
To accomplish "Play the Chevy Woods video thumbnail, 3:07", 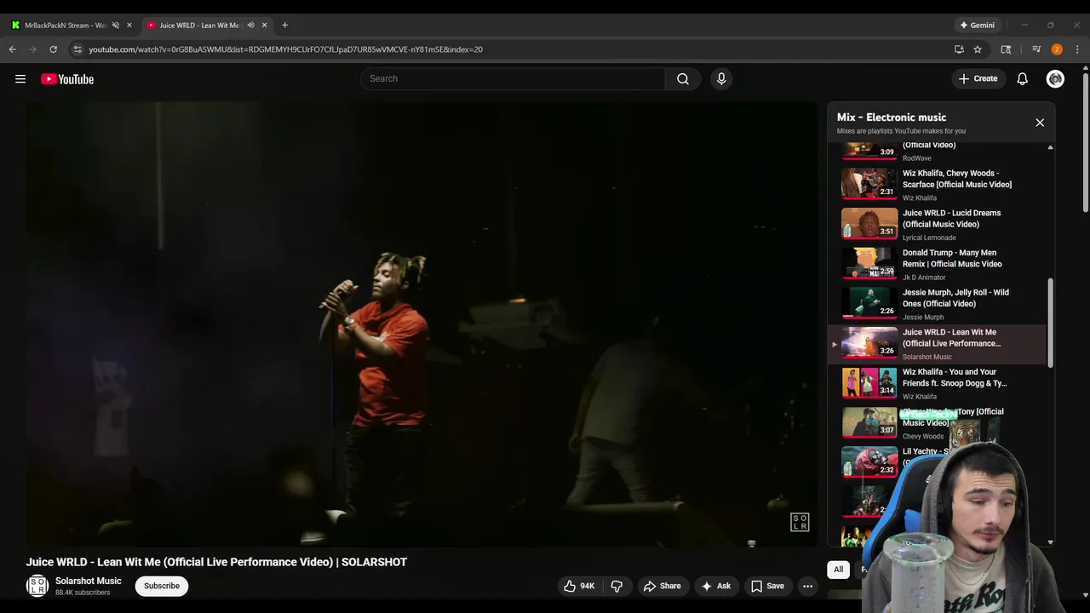I will [x=869, y=422].
